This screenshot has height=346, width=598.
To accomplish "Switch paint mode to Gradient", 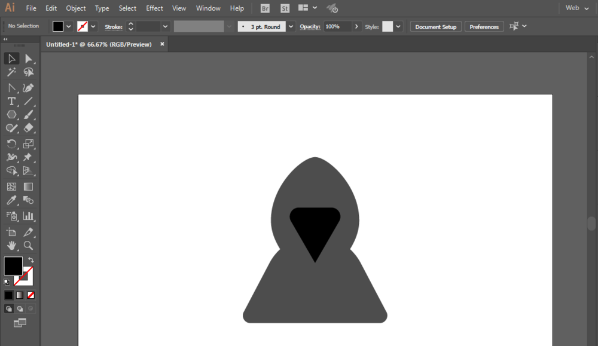I will [20, 295].
